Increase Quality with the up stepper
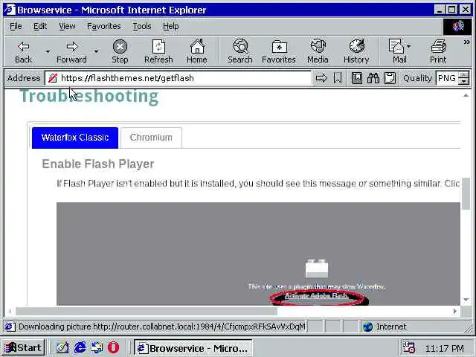Screen dimensions: 476x357 click(463, 74)
